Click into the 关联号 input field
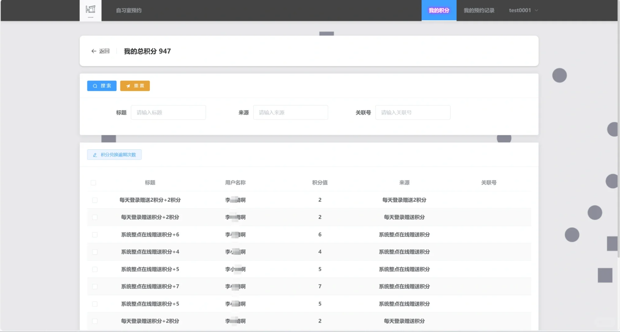The image size is (620, 332). pyautogui.click(x=413, y=113)
